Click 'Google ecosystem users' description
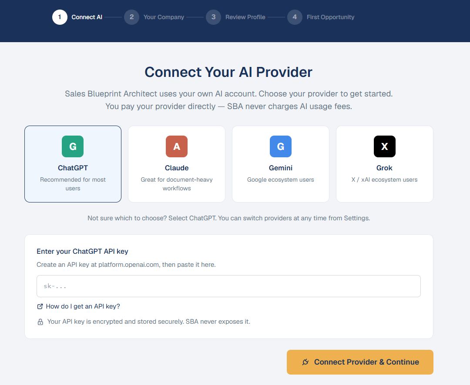 [x=281, y=179]
